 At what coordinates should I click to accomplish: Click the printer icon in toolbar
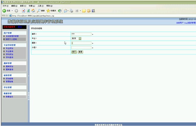(x=71, y=11)
